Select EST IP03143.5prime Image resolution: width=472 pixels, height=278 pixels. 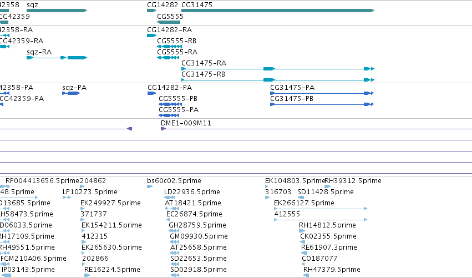coord(28,270)
